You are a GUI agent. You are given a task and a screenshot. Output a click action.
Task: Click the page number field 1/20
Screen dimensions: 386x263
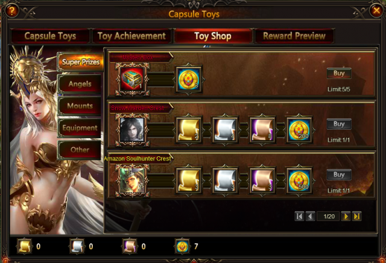(x=329, y=217)
